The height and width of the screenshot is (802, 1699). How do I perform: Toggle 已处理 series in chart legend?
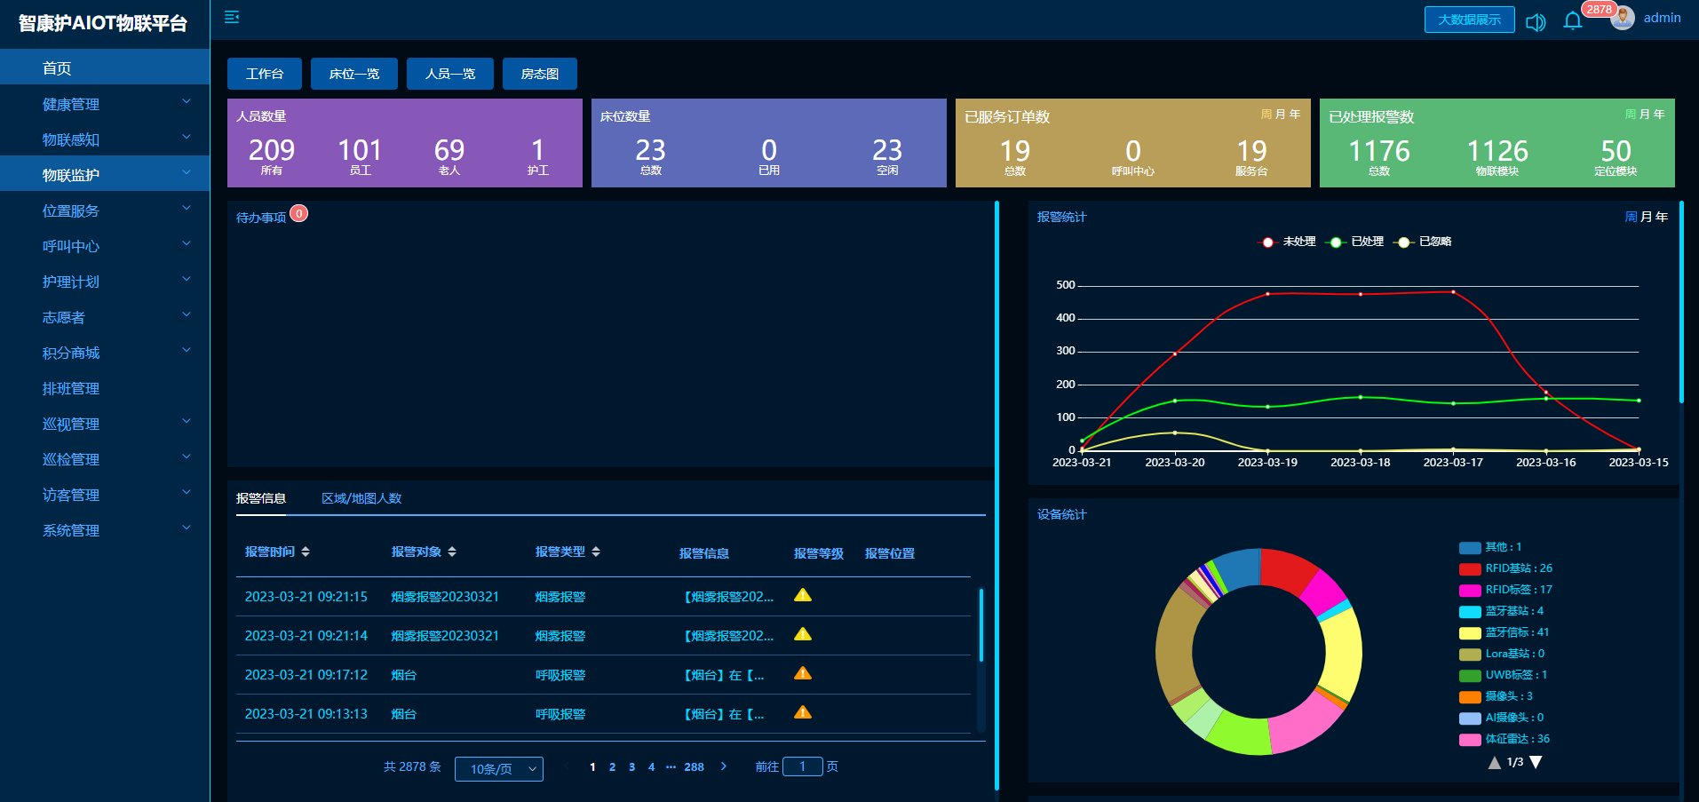1355,242
